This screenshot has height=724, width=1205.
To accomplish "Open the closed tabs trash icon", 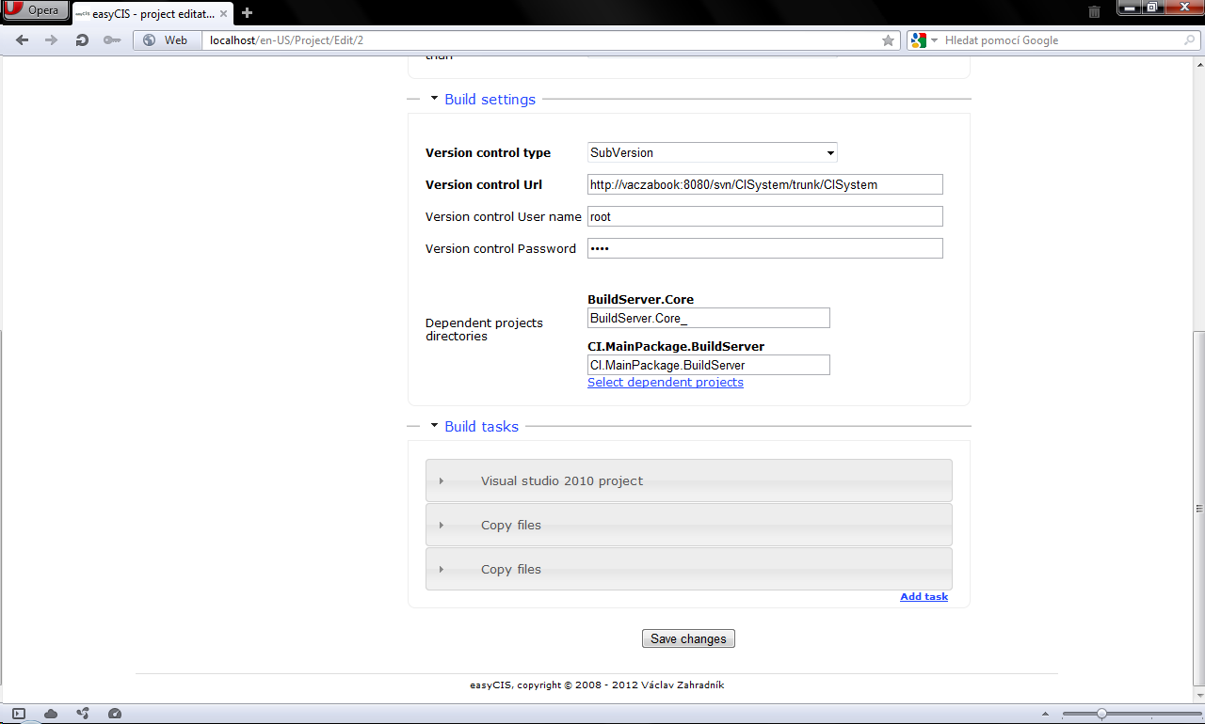I will click(1094, 12).
